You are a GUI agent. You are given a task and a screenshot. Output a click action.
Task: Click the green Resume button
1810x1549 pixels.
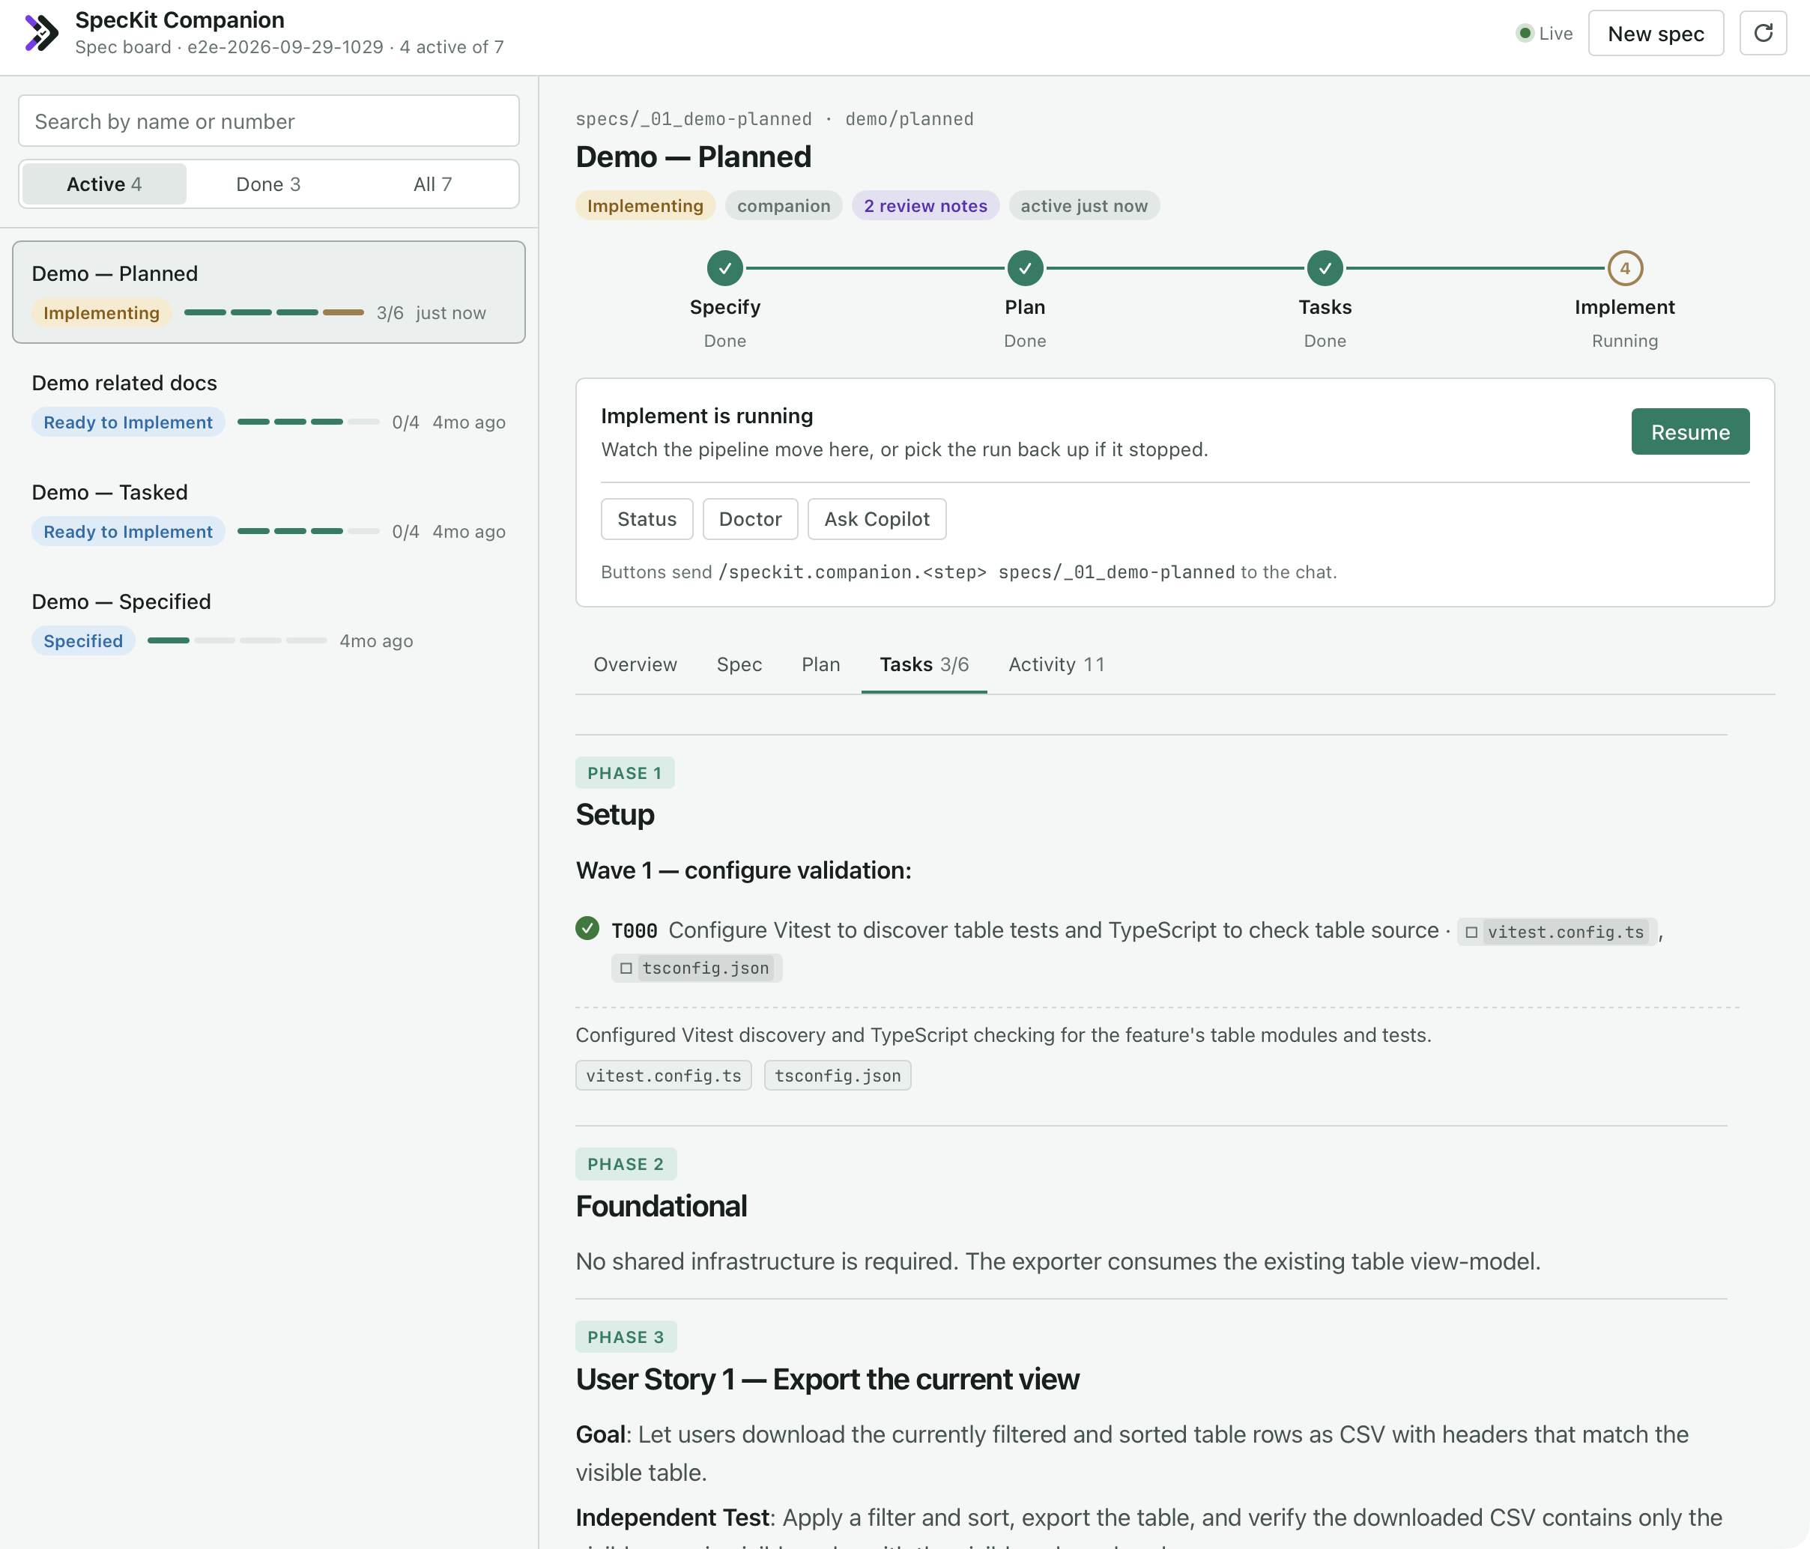(1689, 431)
